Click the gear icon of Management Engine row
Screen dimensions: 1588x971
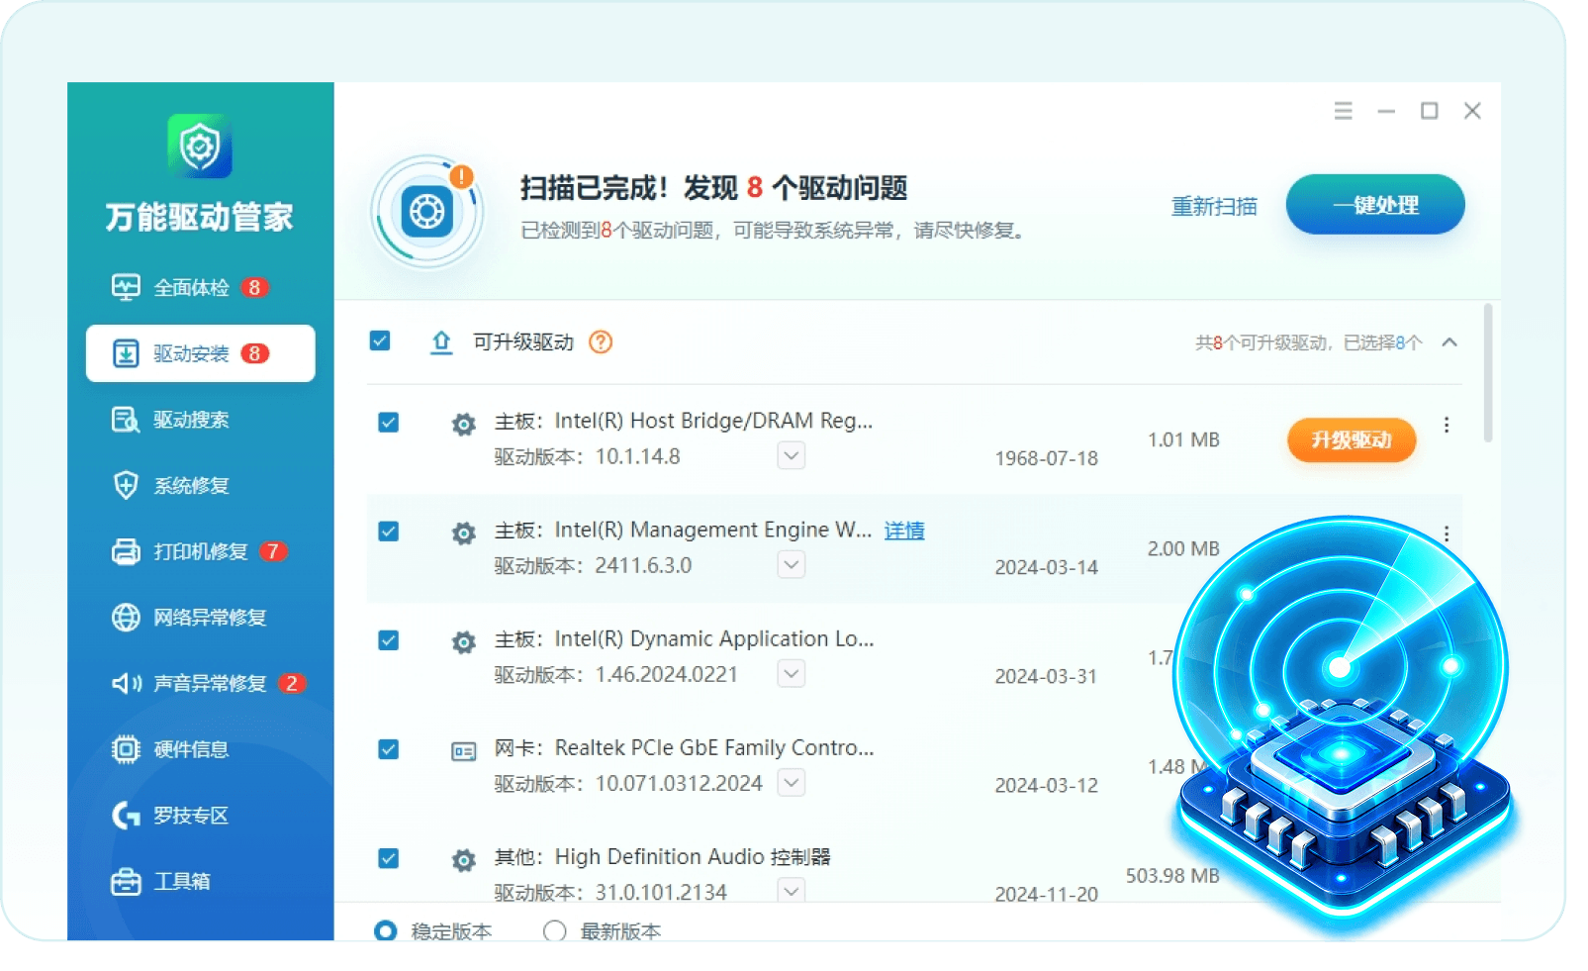point(463,534)
